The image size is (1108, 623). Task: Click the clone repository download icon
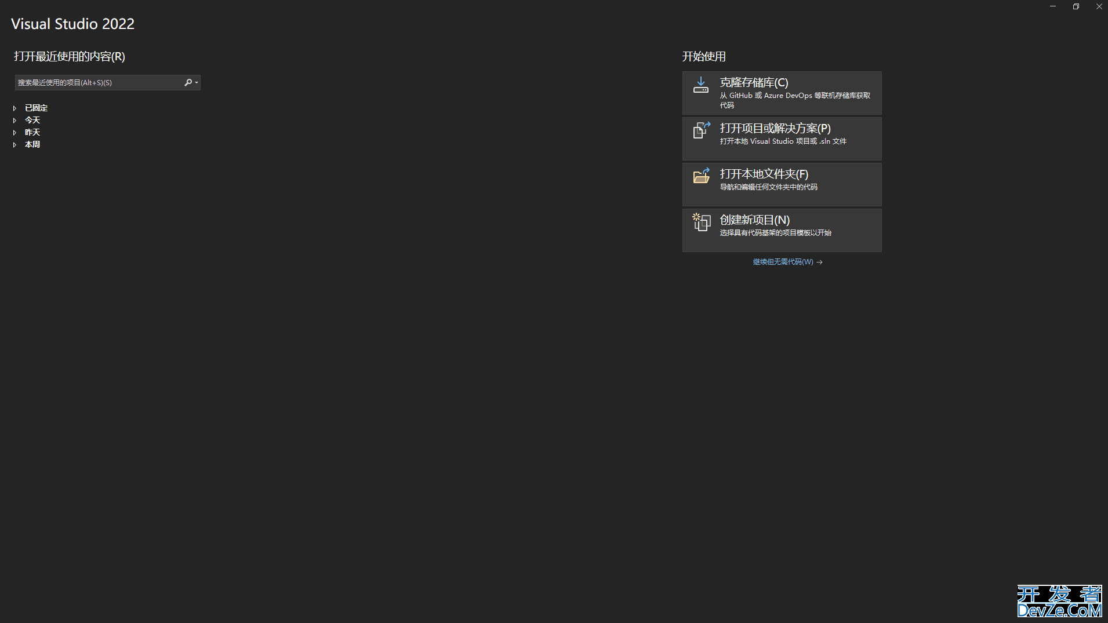click(x=701, y=85)
